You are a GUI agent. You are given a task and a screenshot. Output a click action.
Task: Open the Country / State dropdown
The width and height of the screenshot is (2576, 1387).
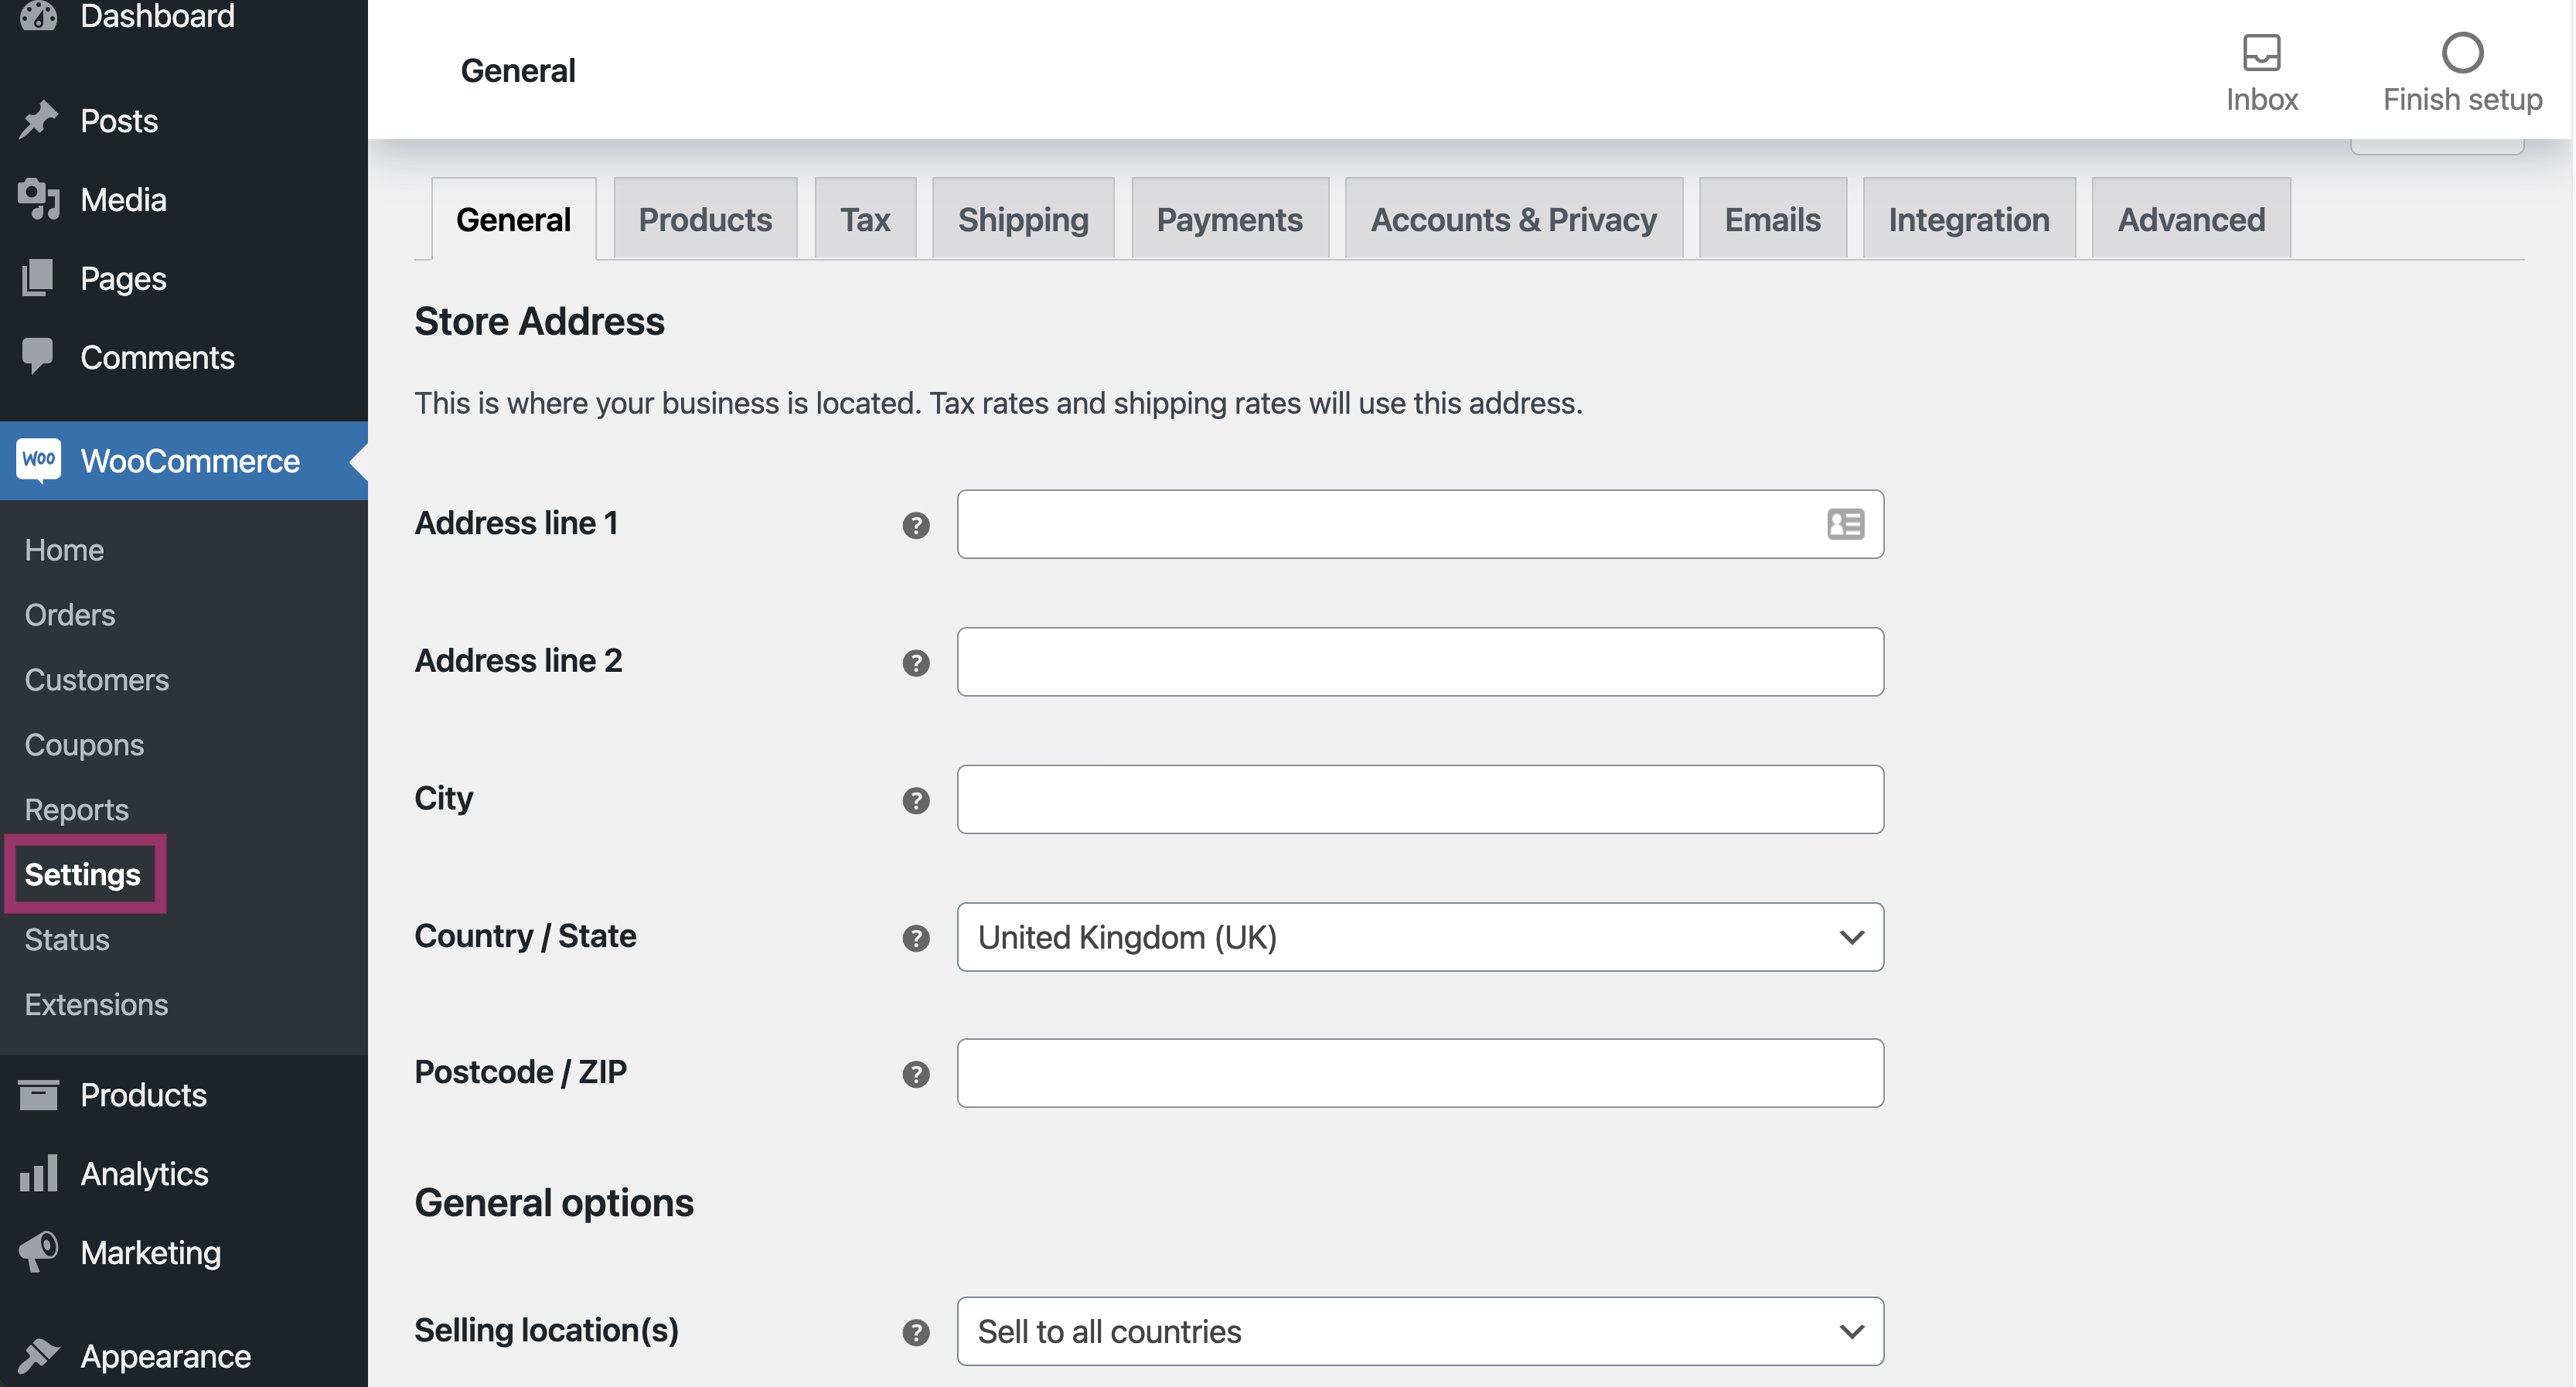(1419, 937)
